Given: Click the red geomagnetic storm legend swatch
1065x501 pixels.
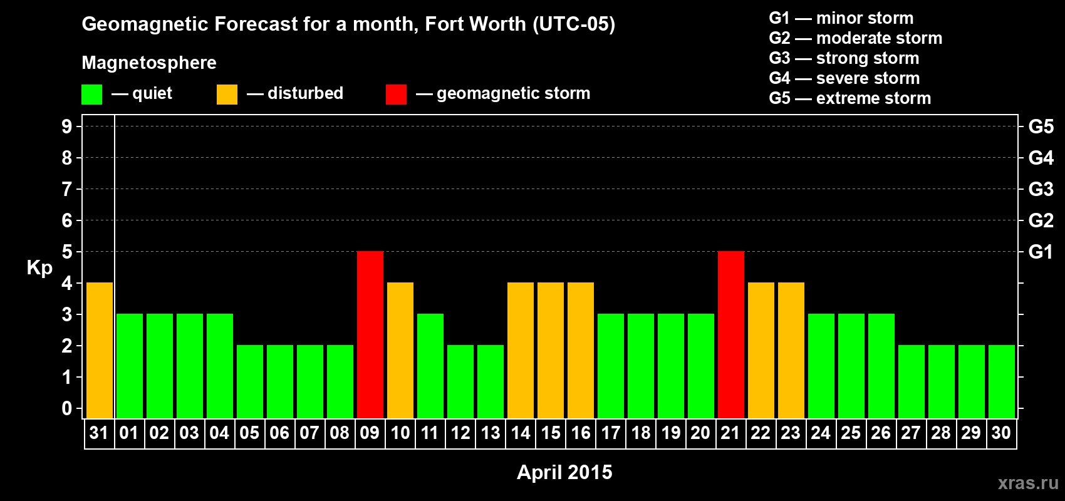Looking at the screenshot, I should click(396, 95).
